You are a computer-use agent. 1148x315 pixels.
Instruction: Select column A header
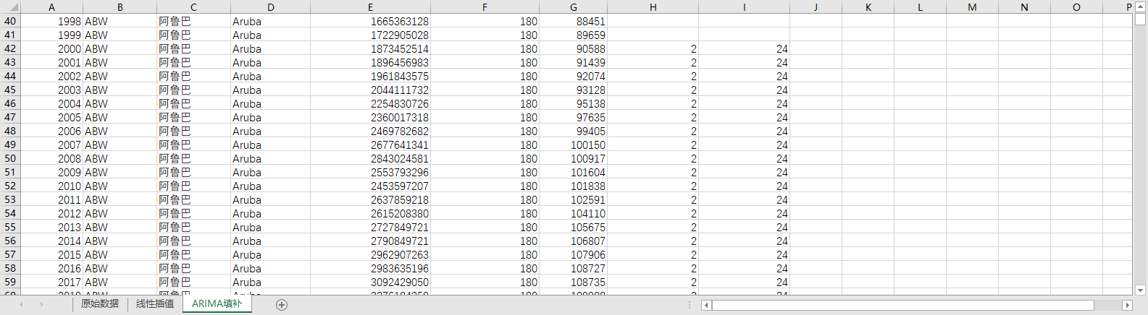coord(51,7)
